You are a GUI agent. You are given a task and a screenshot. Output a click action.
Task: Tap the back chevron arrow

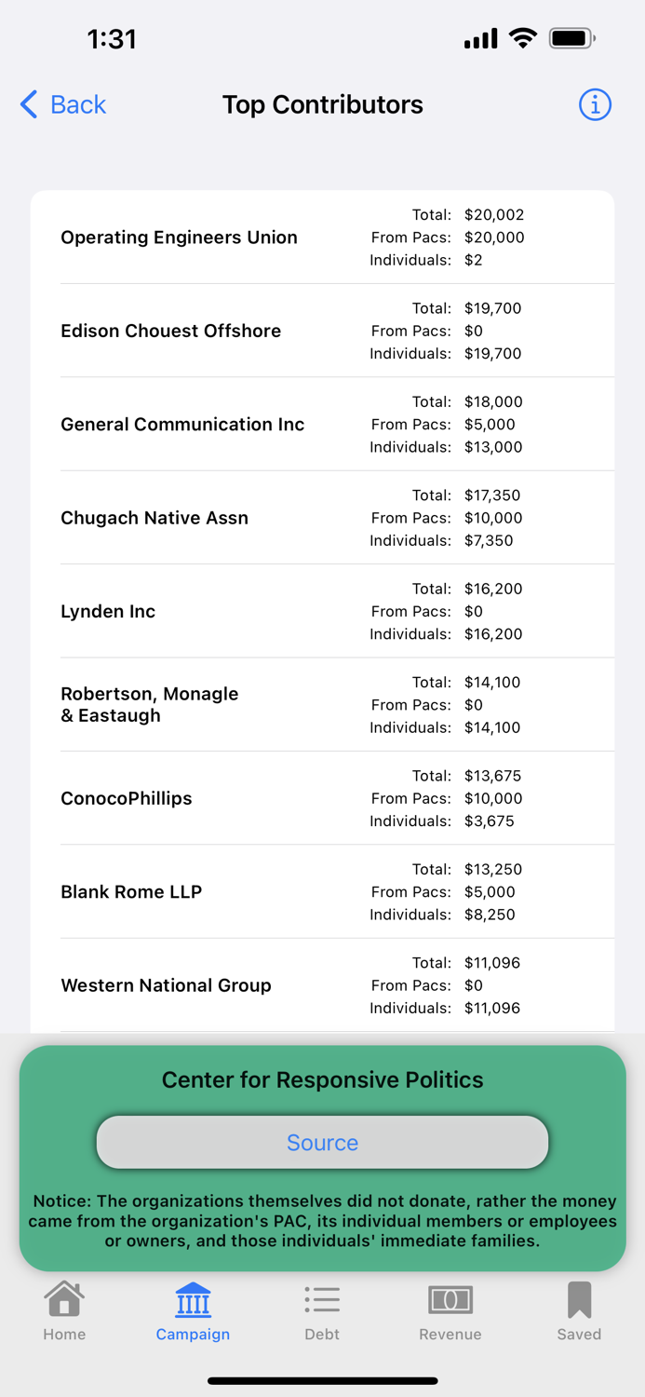30,104
